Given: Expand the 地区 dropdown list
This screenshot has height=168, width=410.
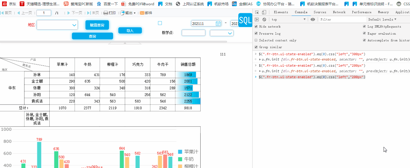Looking at the screenshot, I should (x=74, y=25).
